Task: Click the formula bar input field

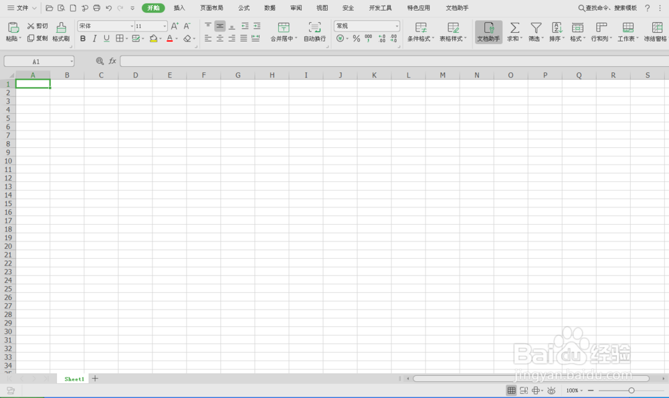Action: [394, 61]
